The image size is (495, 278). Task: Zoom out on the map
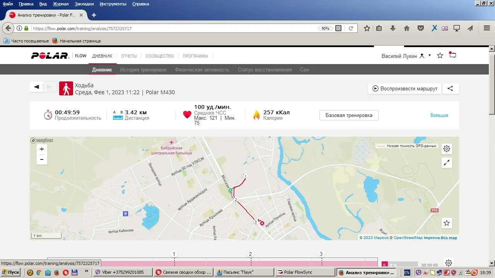point(42,159)
